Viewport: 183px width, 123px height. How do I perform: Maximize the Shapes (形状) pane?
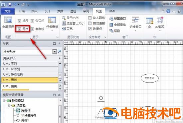54,43
